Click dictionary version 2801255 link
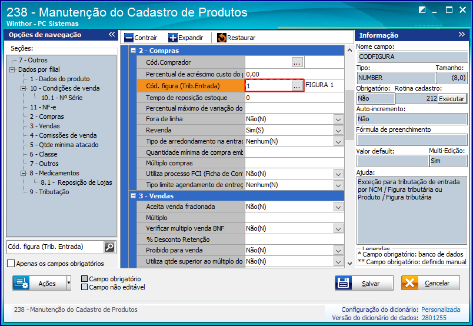The height and width of the screenshot is (326, 473). (434, 318)
